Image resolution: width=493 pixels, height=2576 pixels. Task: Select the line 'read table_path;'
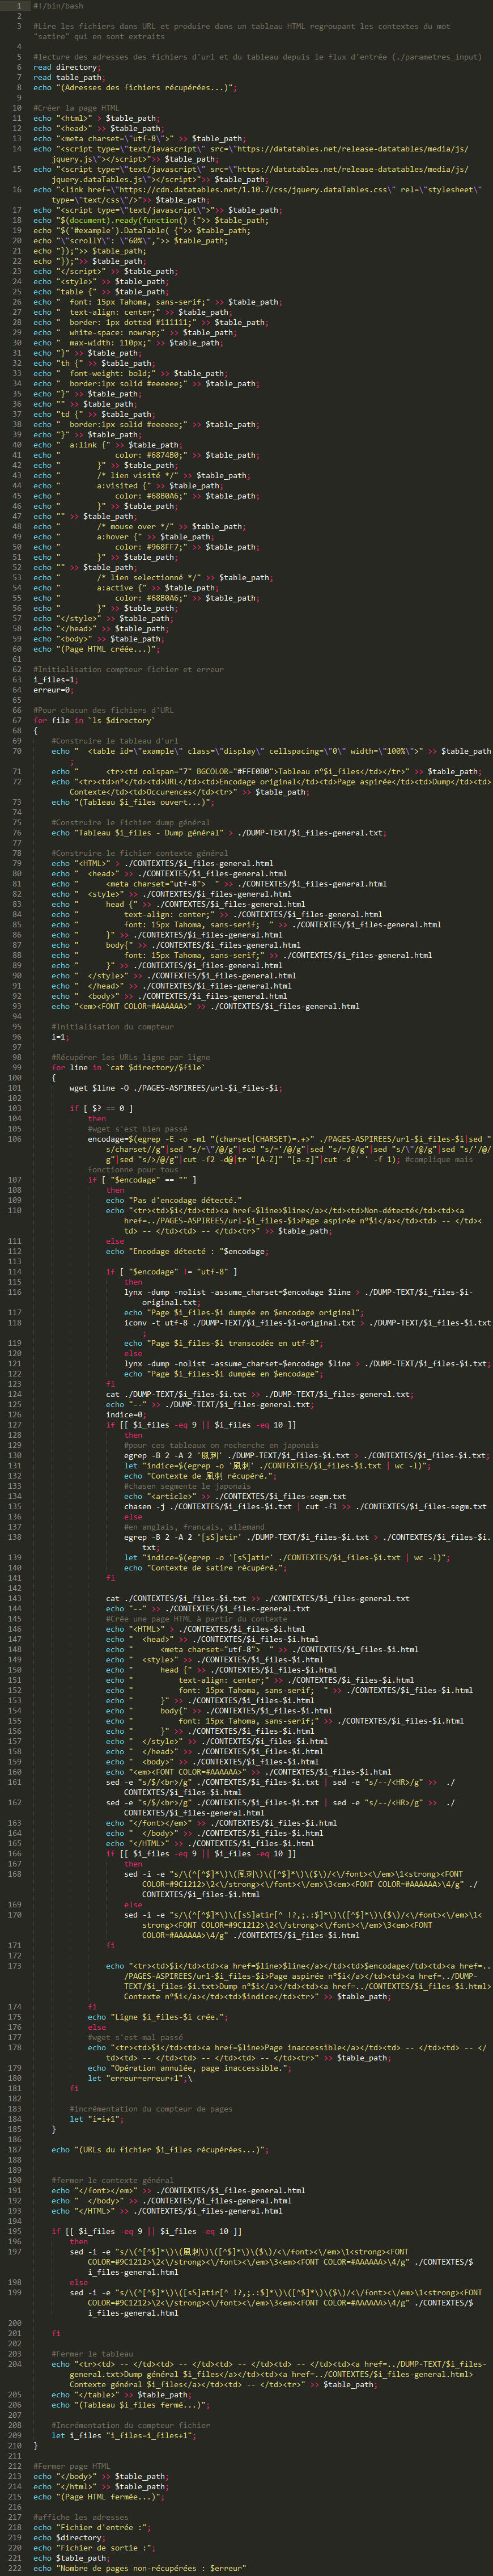tap(69, 77)
